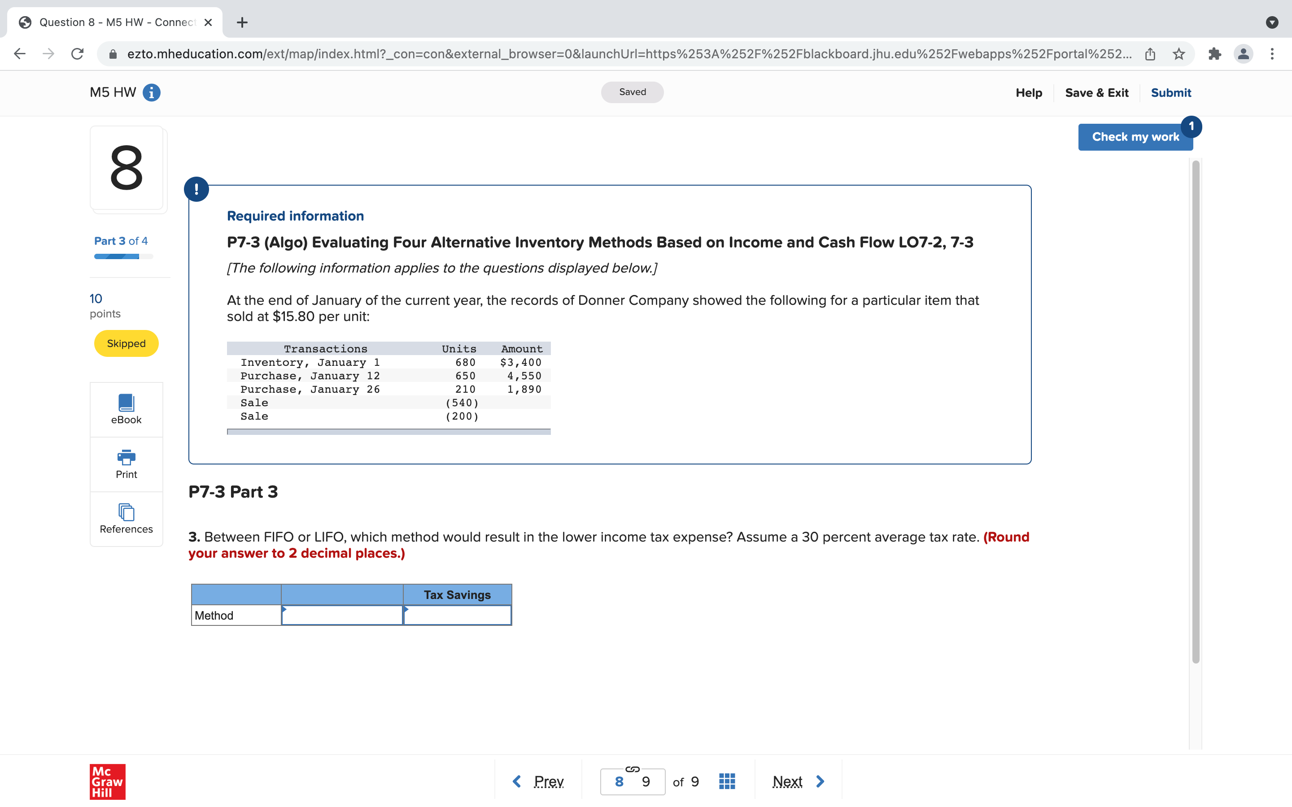
Task: Click the Skipped status pill
Action: 126,343
